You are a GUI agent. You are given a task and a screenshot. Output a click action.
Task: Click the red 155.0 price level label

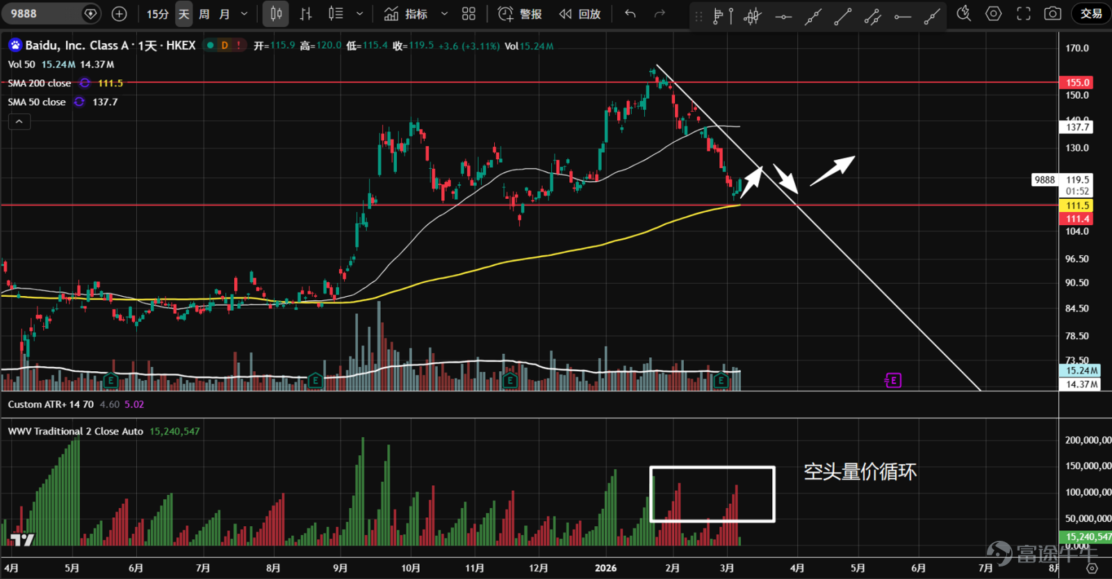coord(1077,82)
